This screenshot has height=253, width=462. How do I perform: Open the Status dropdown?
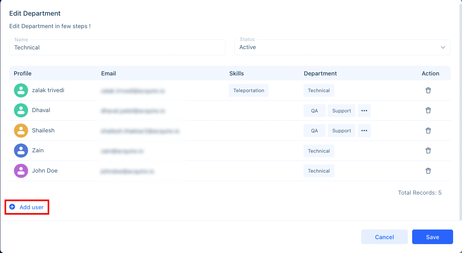tap(342, 47)
